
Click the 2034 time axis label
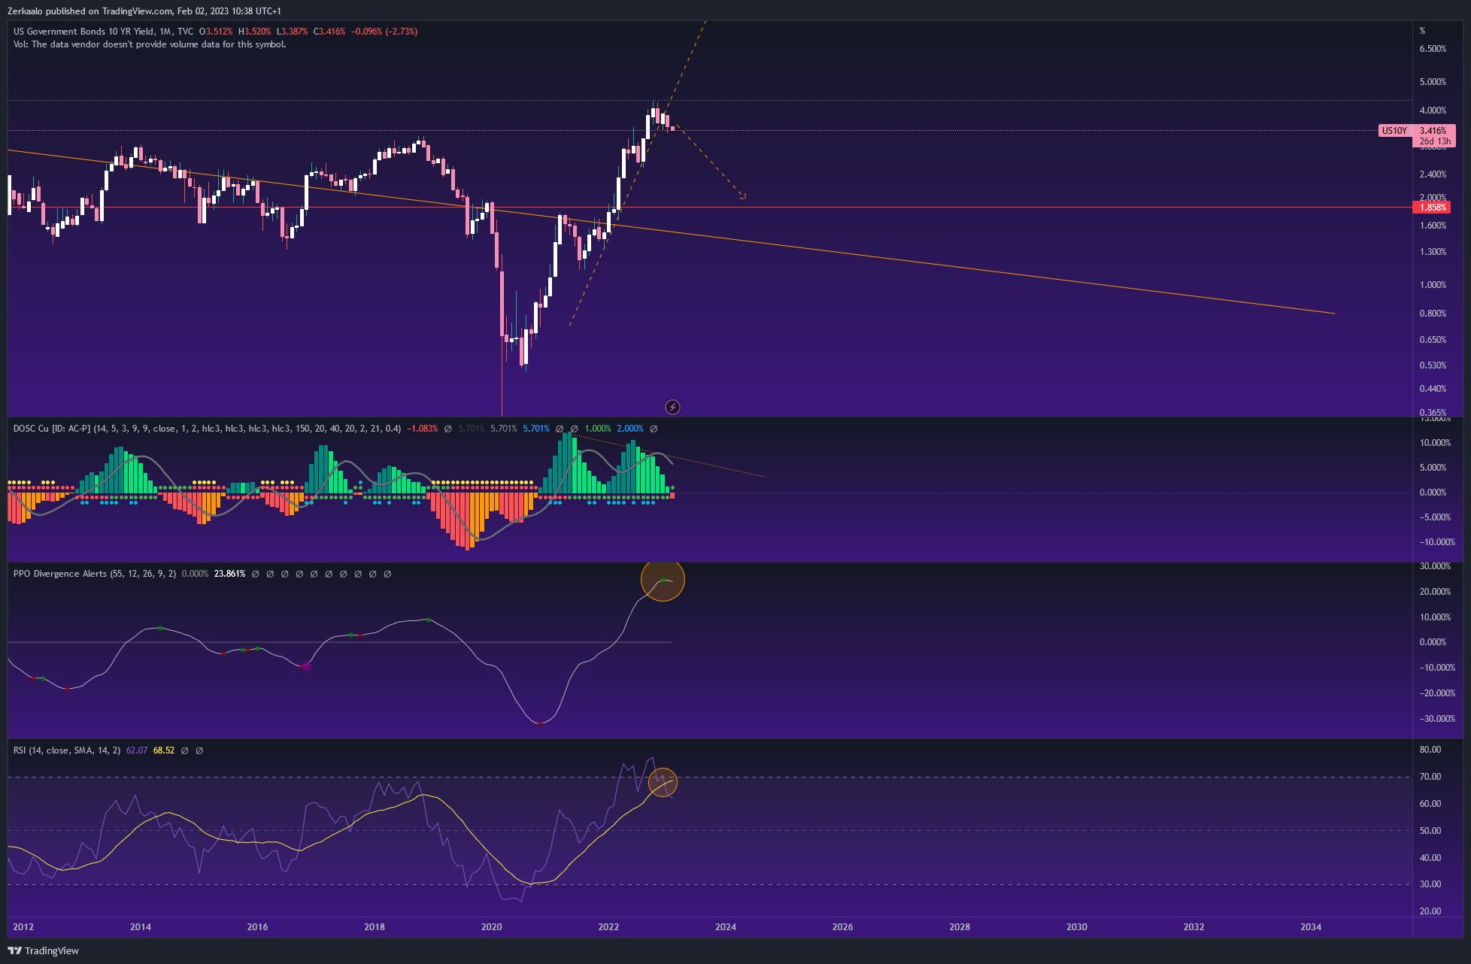tap(1311, 926)
